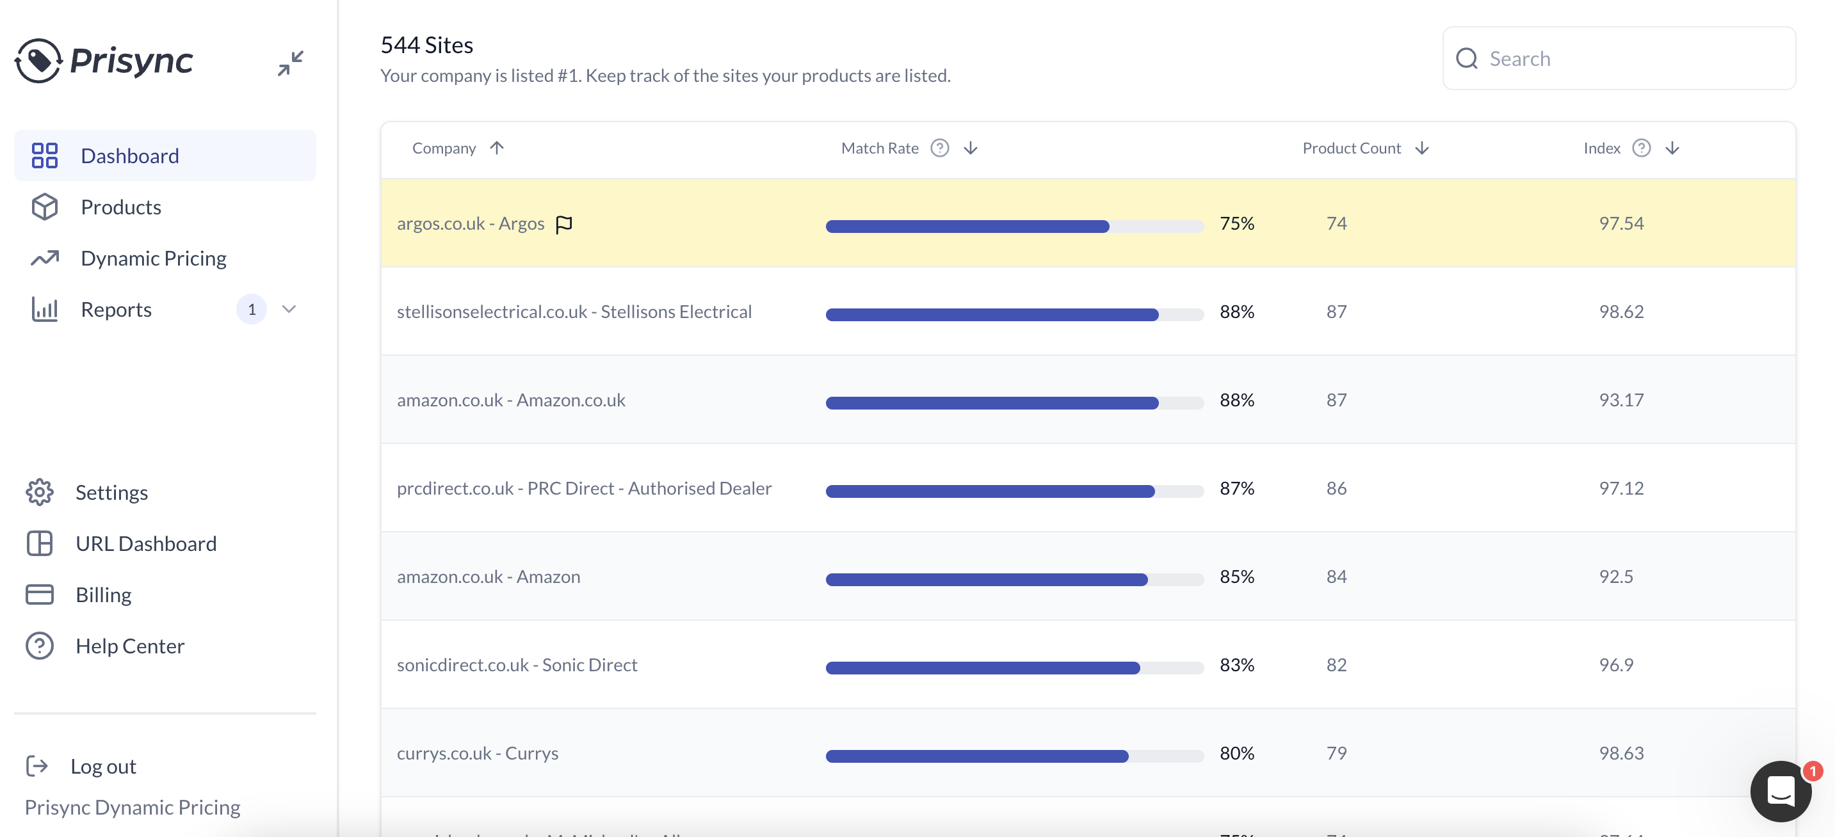Viewport: 1835px width, 837px height.
Task: Click inside the Search field
Action: pos(1603,58)
